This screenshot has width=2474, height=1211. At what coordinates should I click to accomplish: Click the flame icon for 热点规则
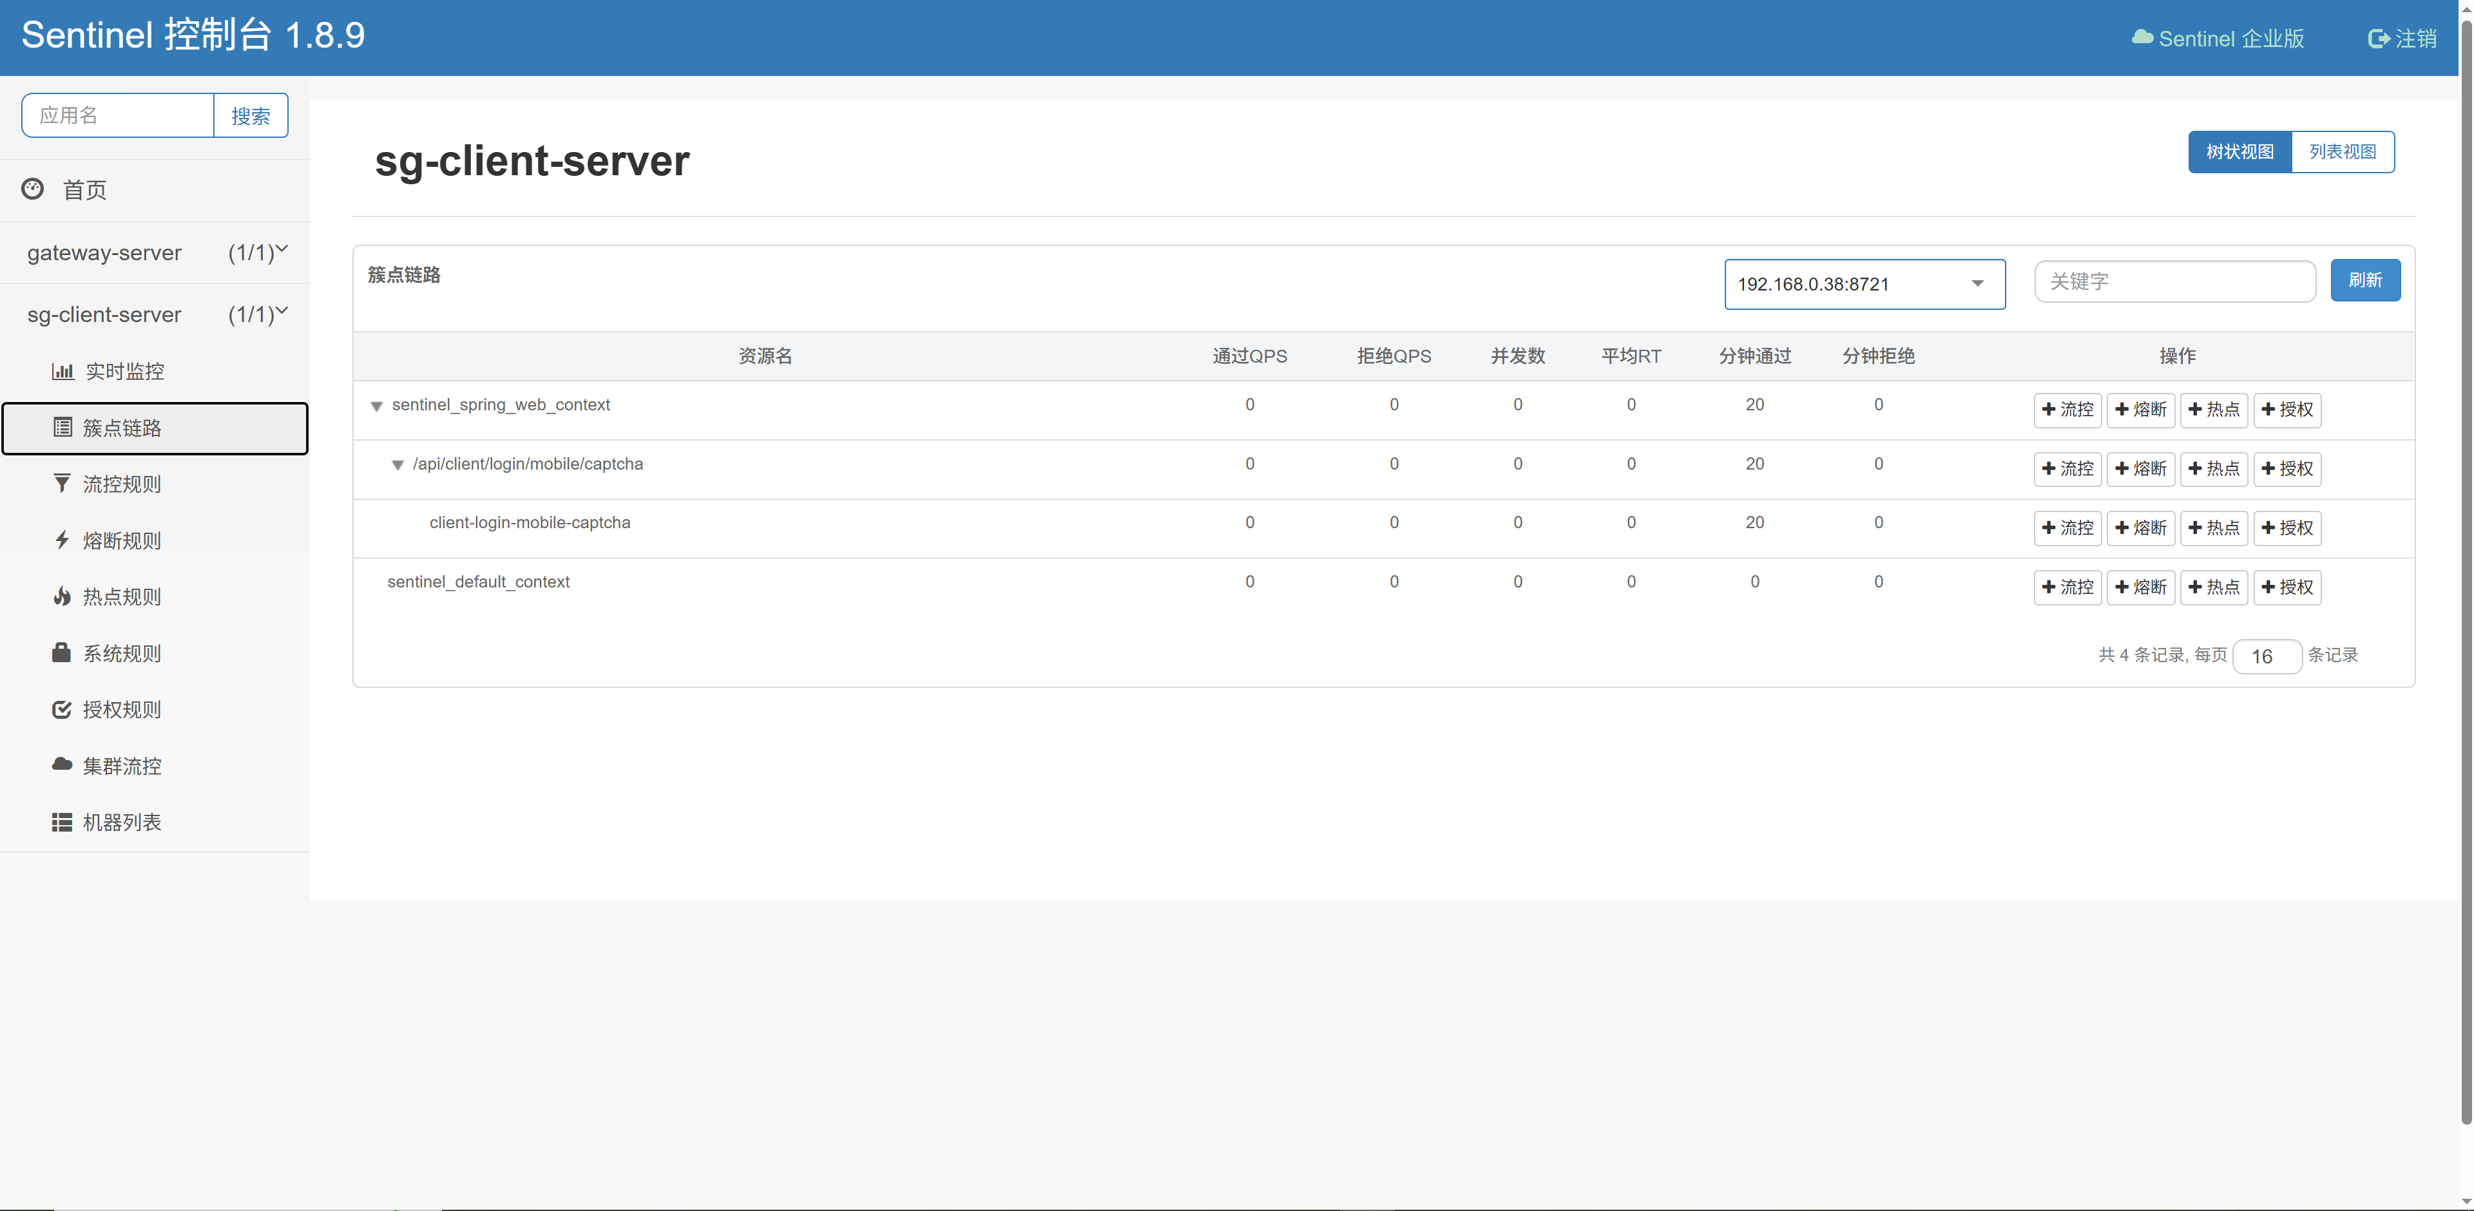(61, 596)
